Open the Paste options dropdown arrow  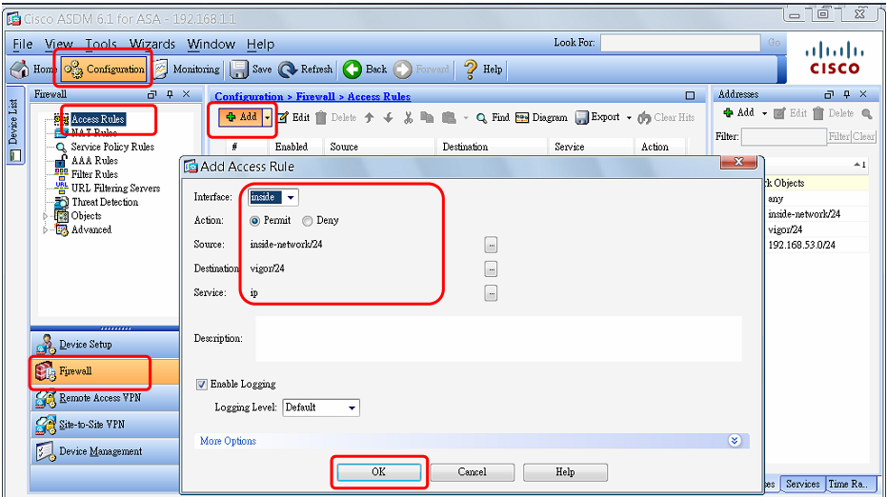click(466, 118)
